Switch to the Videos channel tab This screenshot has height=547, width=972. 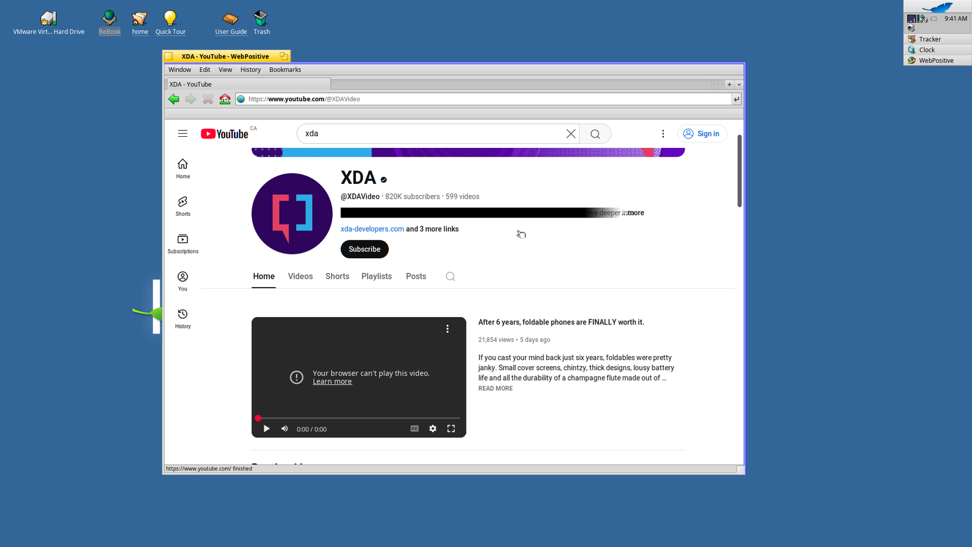300,276
